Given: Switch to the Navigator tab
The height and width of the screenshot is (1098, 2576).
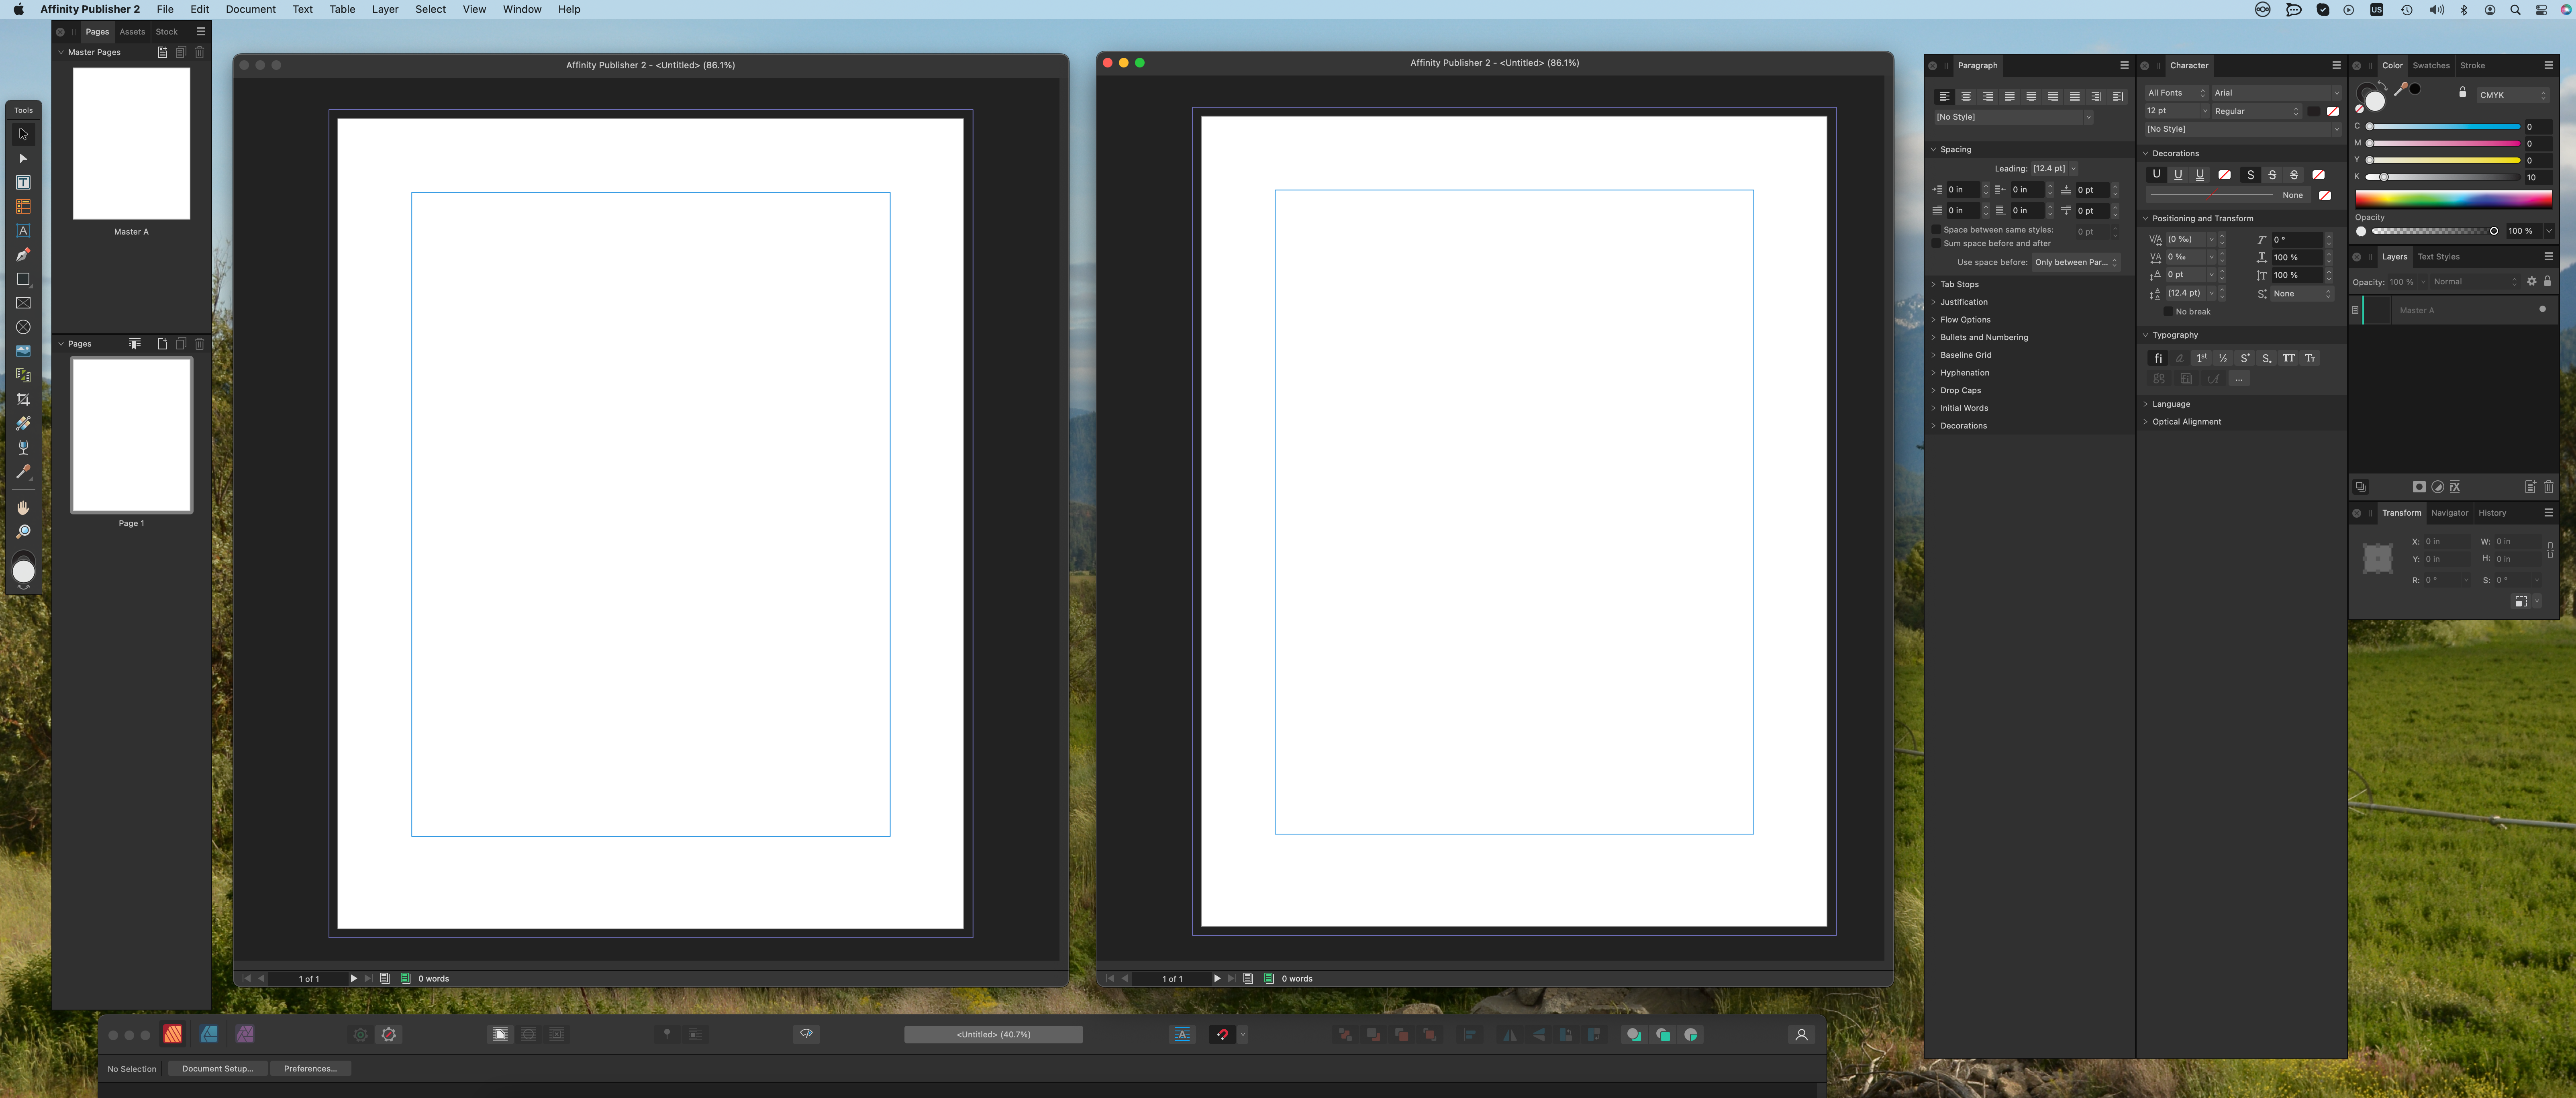Looking at the screenshot, I should click(x=2449, y=513).
